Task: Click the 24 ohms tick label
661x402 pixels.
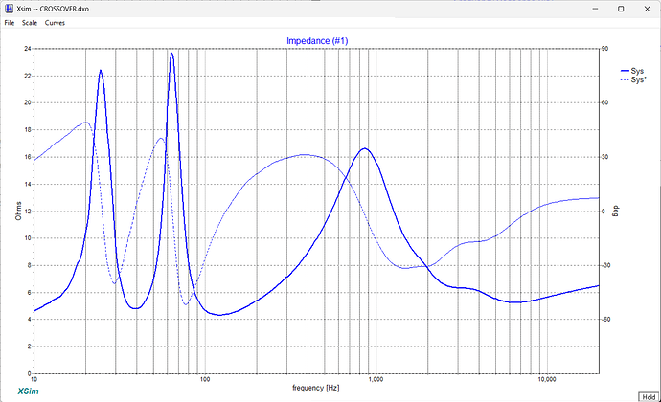Action: [x=28, y=49]
